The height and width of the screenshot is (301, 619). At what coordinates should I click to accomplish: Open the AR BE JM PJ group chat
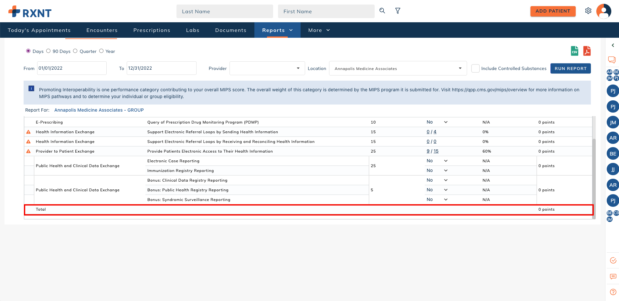(x=613, y=75)
